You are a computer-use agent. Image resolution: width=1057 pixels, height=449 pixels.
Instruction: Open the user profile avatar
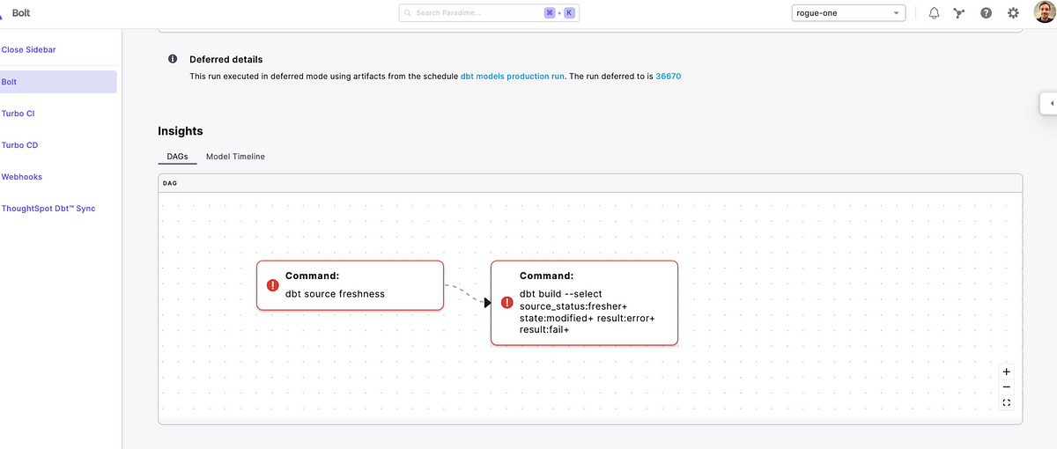pos(1044,13)
